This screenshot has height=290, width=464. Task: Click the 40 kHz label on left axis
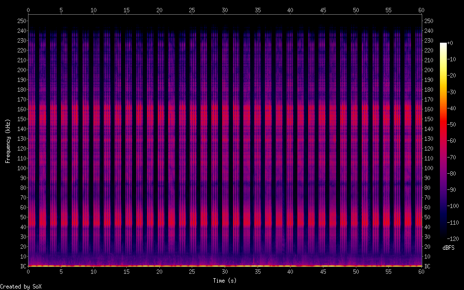click(x=23, y=227)
